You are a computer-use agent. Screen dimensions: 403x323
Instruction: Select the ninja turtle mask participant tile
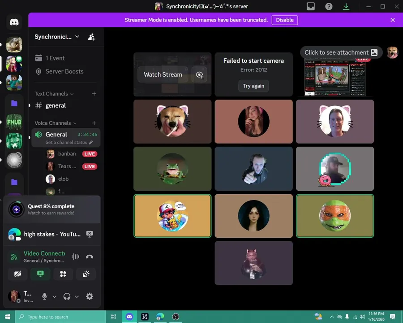pyautogui.click(x=335, y=216)
